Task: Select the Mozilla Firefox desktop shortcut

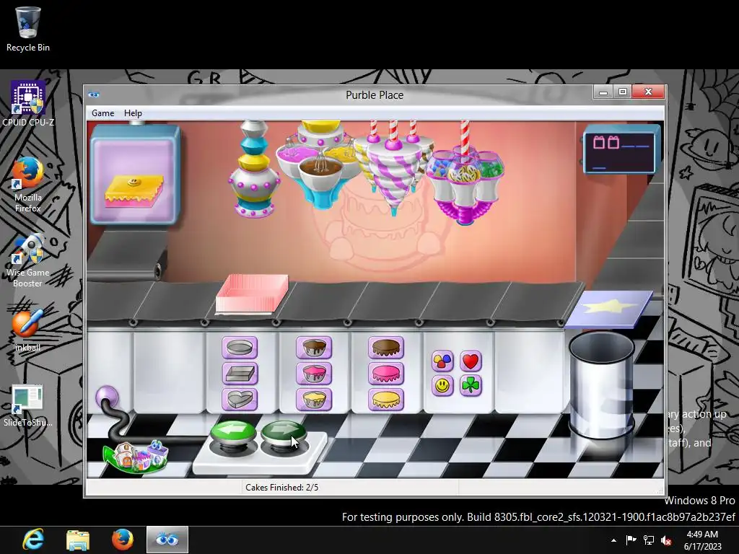Action: 28,185
